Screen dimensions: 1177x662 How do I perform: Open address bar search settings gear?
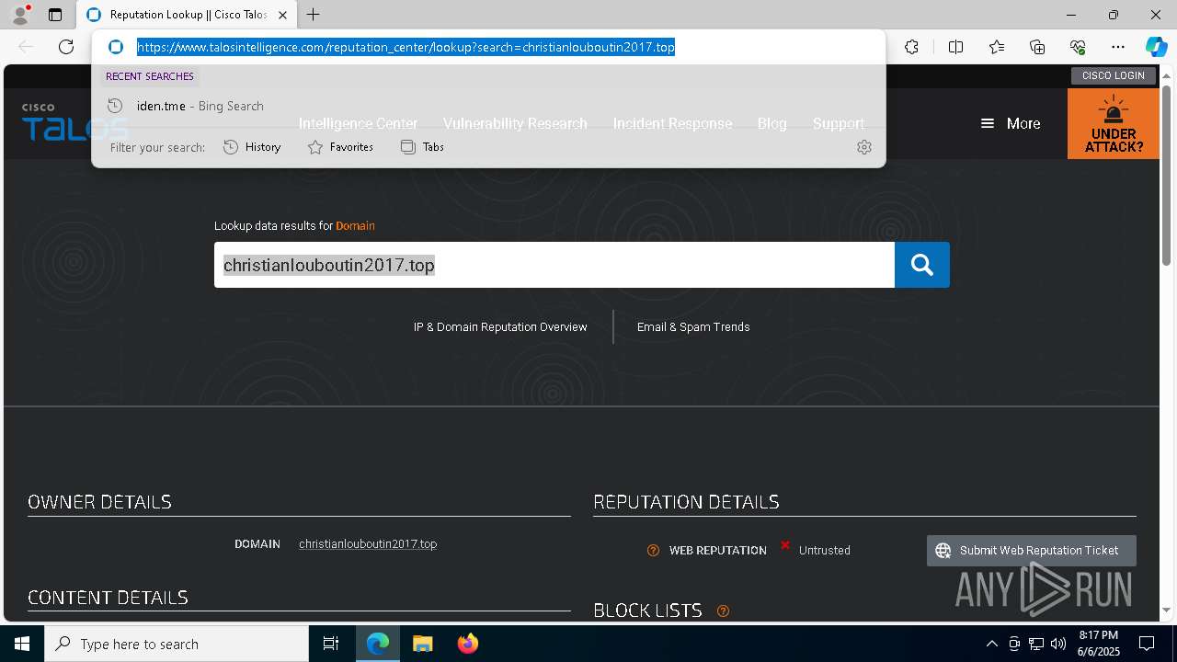pyautogui.click(x=863, y=147)
